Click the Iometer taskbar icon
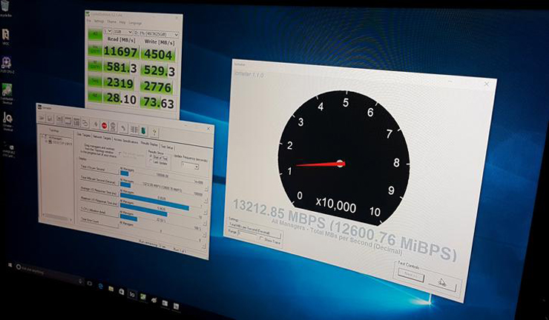This screenshot has height=320, width=549. pos(132,295)
